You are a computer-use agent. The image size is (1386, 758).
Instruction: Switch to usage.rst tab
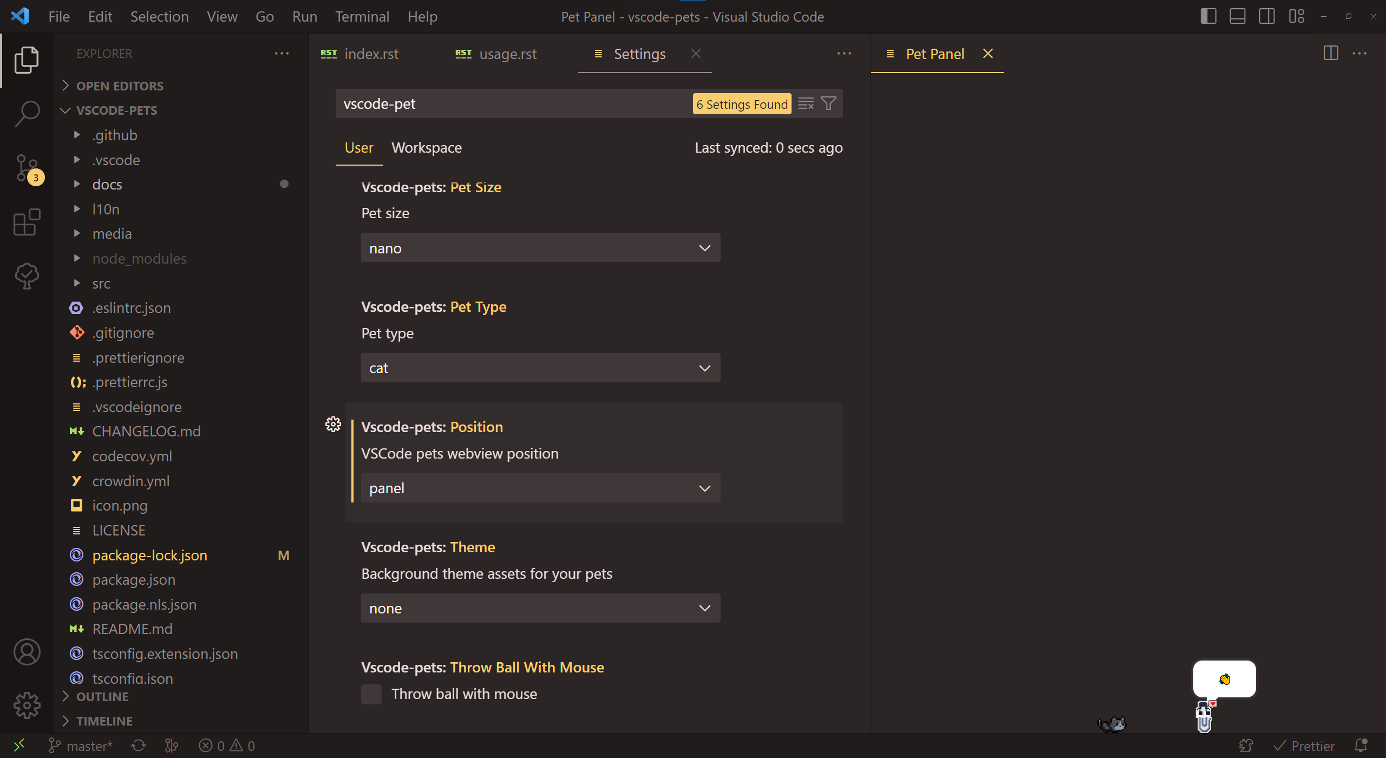[496, 54]
